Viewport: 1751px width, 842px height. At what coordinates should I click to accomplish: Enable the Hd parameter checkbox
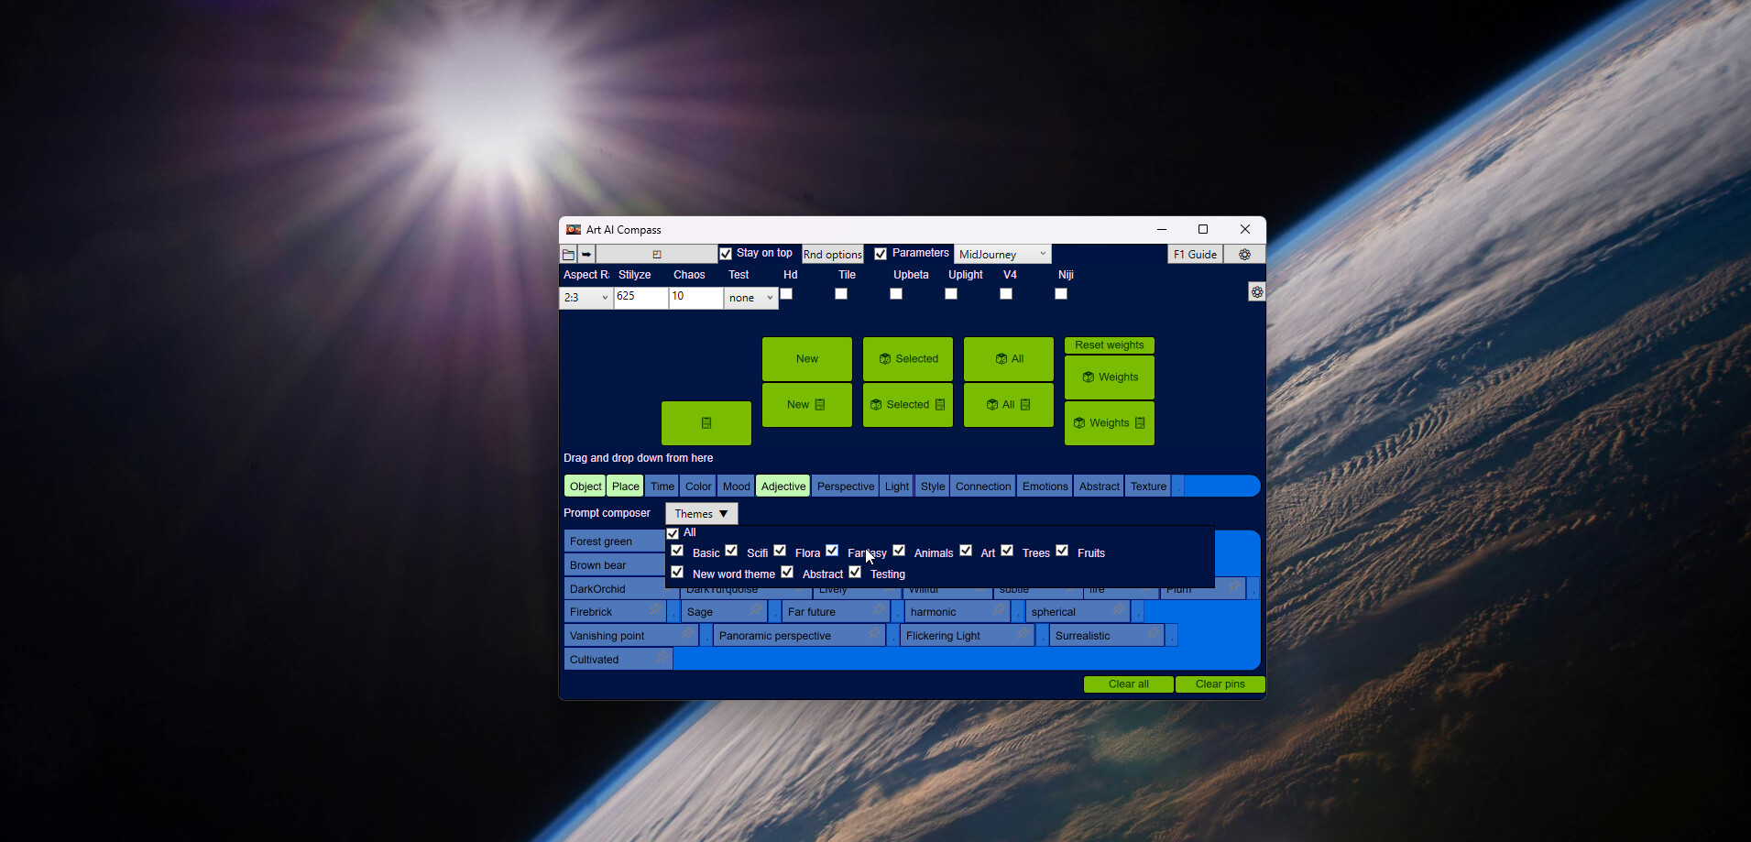[x=785, y=293]
